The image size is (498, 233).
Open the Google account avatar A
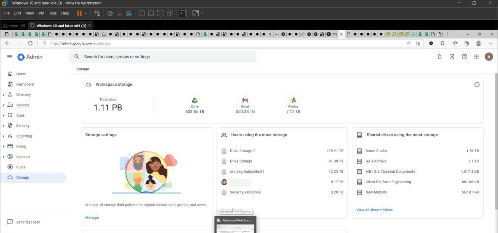[489, 57]
